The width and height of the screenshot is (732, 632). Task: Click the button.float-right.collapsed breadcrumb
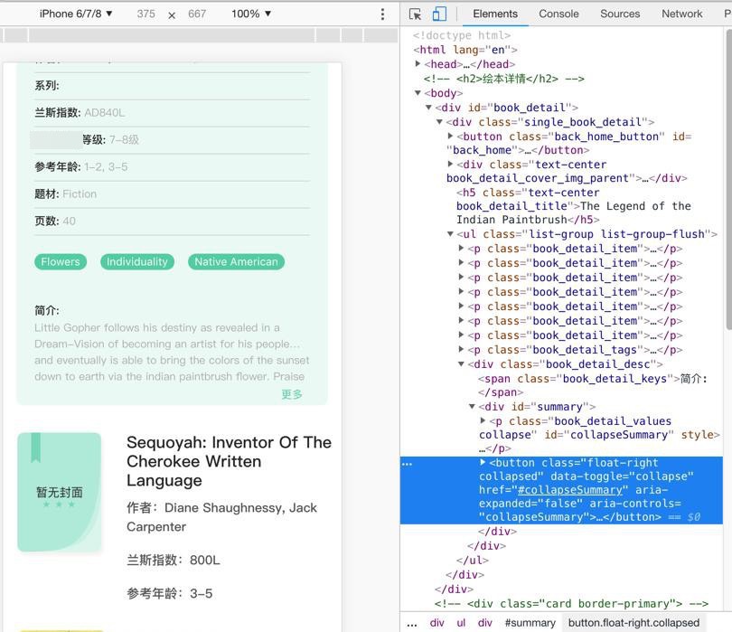pyautogui.click(x=633, y=623)
